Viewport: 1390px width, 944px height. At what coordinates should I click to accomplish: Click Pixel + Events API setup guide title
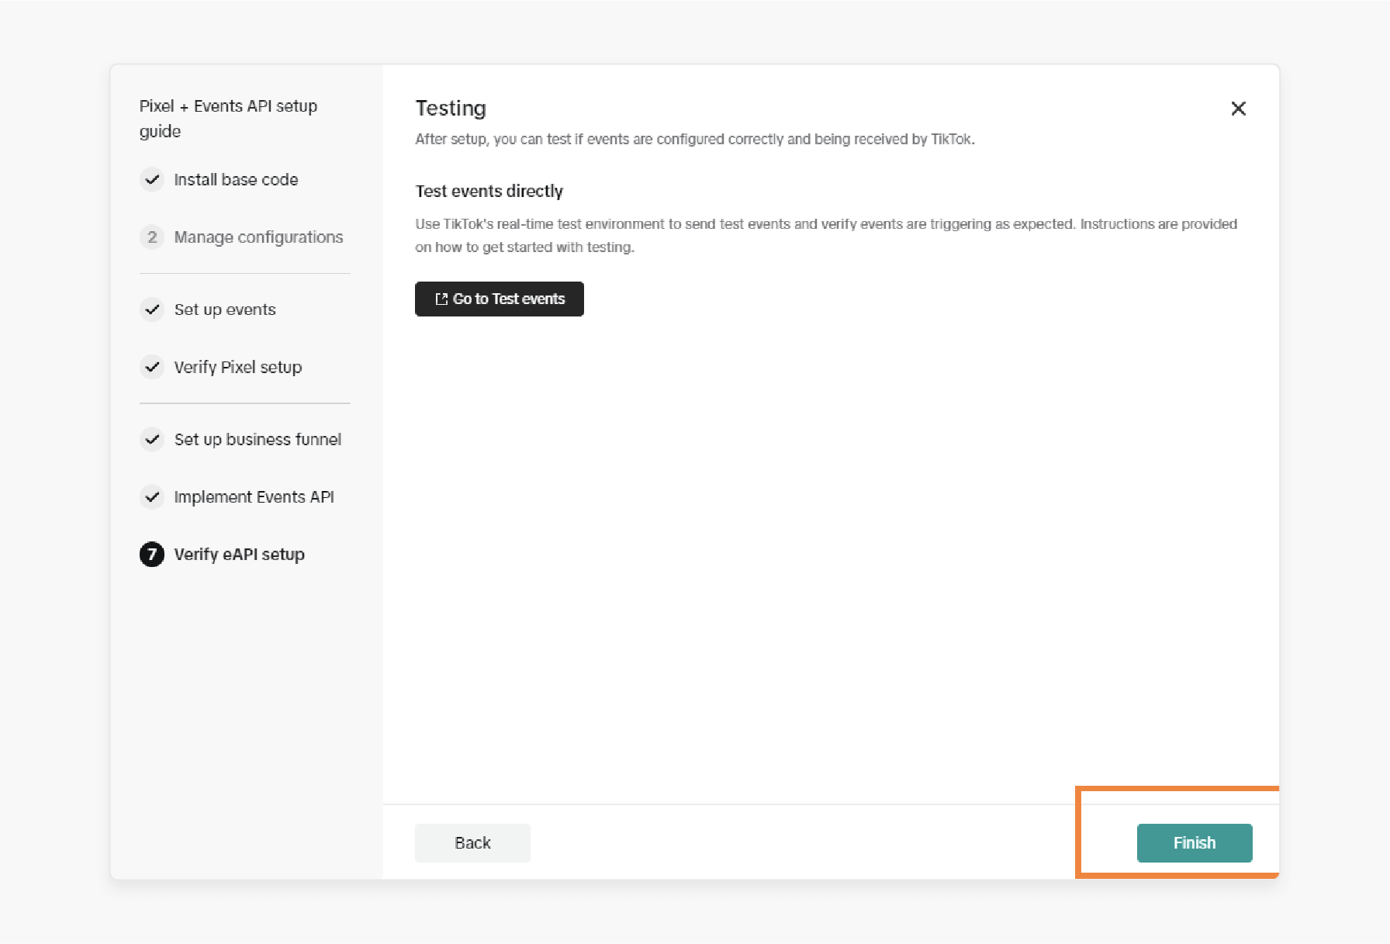[228, 119]
